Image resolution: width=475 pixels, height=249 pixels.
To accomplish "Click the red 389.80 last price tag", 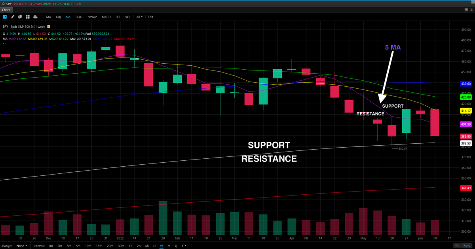I will 466,136.
